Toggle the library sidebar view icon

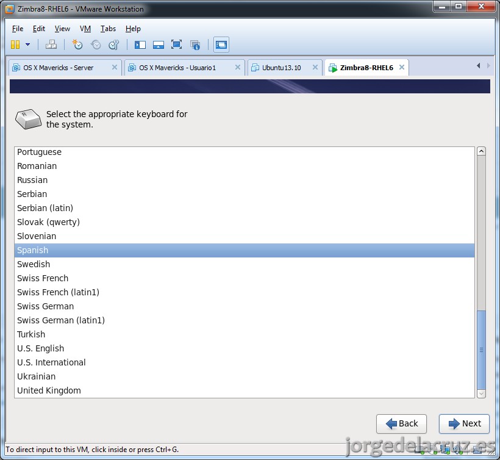pyautogui.click(x=140, y=45)
